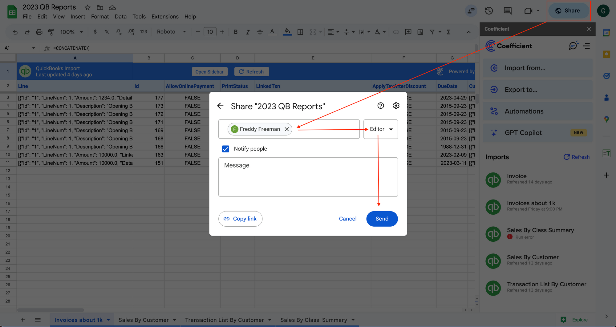Image resolution: width=616 pixels, height=327 pixels.
Task: Click the star document icon
Action: [87, 7]
